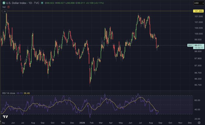Click the 95.700 price axis label
Screen dimensions: 205x125
pyautogui.click(x=198, y=85)
